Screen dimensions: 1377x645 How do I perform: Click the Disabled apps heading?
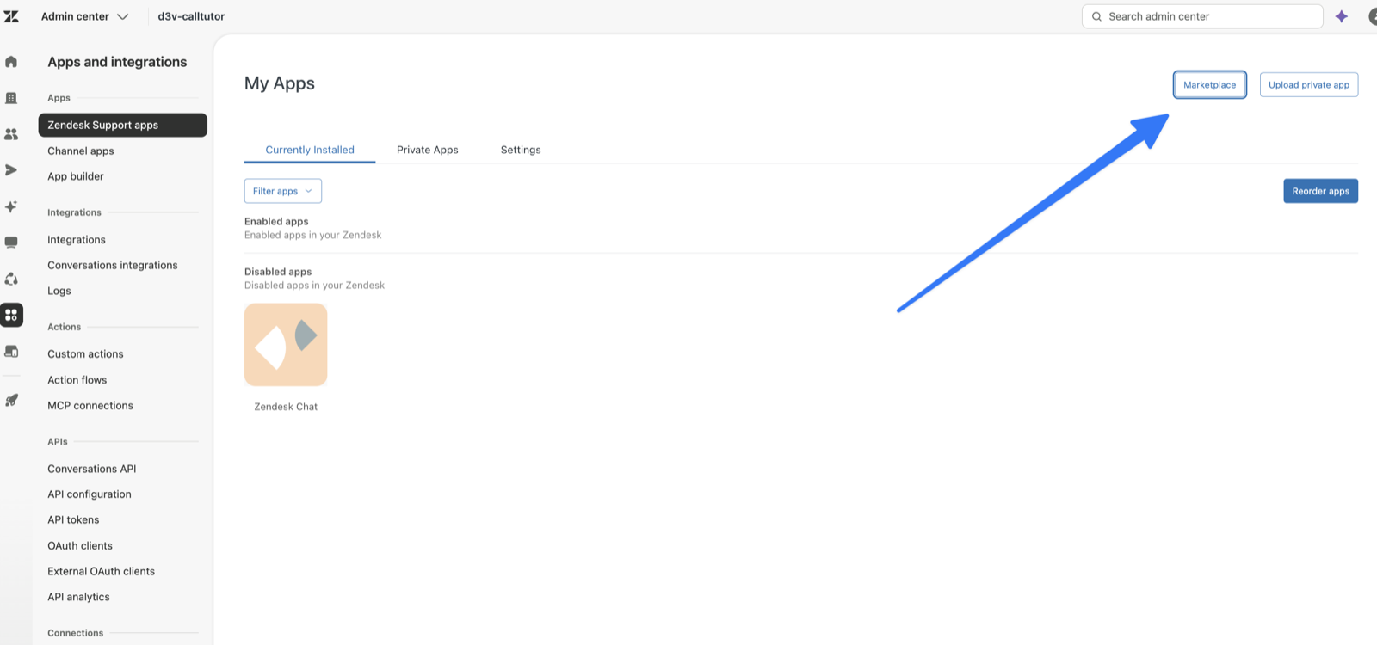click(x=278, y=272)
